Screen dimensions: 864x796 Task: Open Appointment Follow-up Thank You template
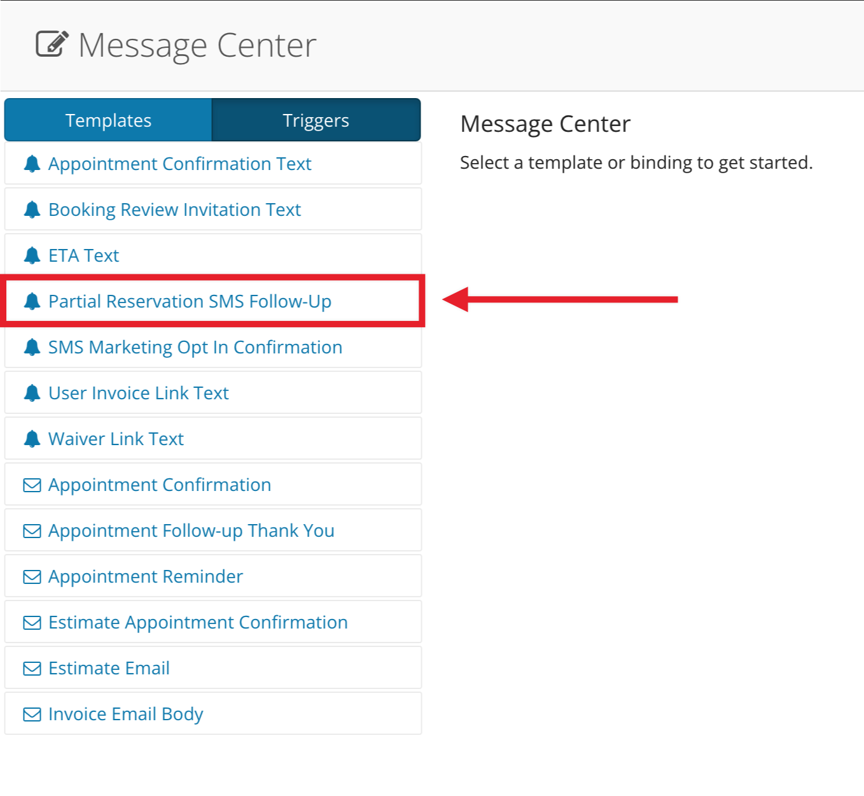click(x=213, y=530)
